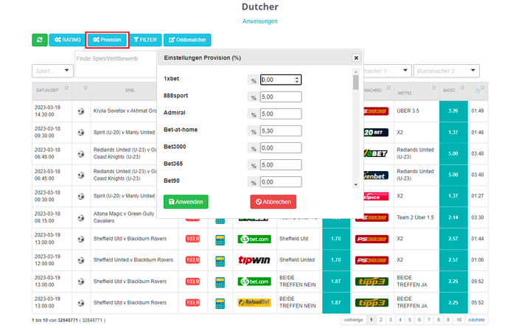Go to pagination page 10
This screenshot has width=530, height=328.
[459, 320]
